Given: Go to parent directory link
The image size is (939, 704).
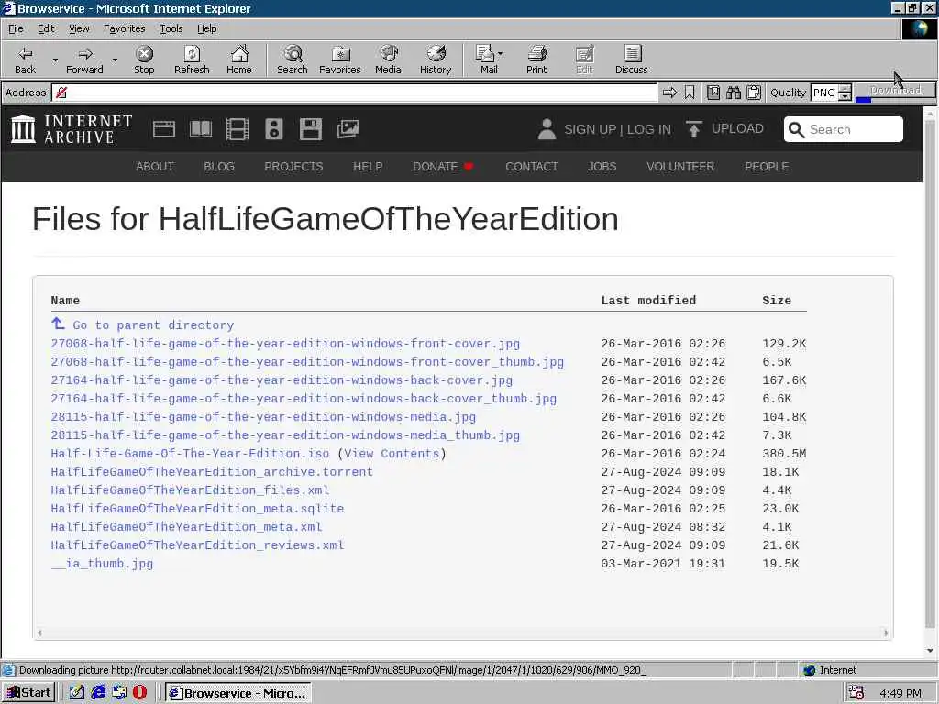Looking at the screenshot, I should coord(142,325).
